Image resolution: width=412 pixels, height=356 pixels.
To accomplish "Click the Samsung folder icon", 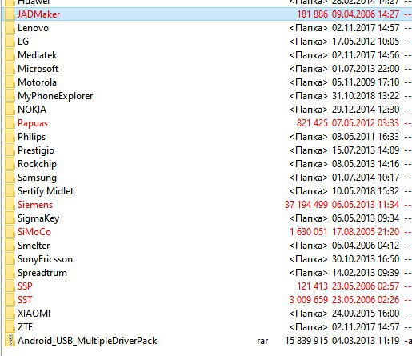I will [10, 178].
